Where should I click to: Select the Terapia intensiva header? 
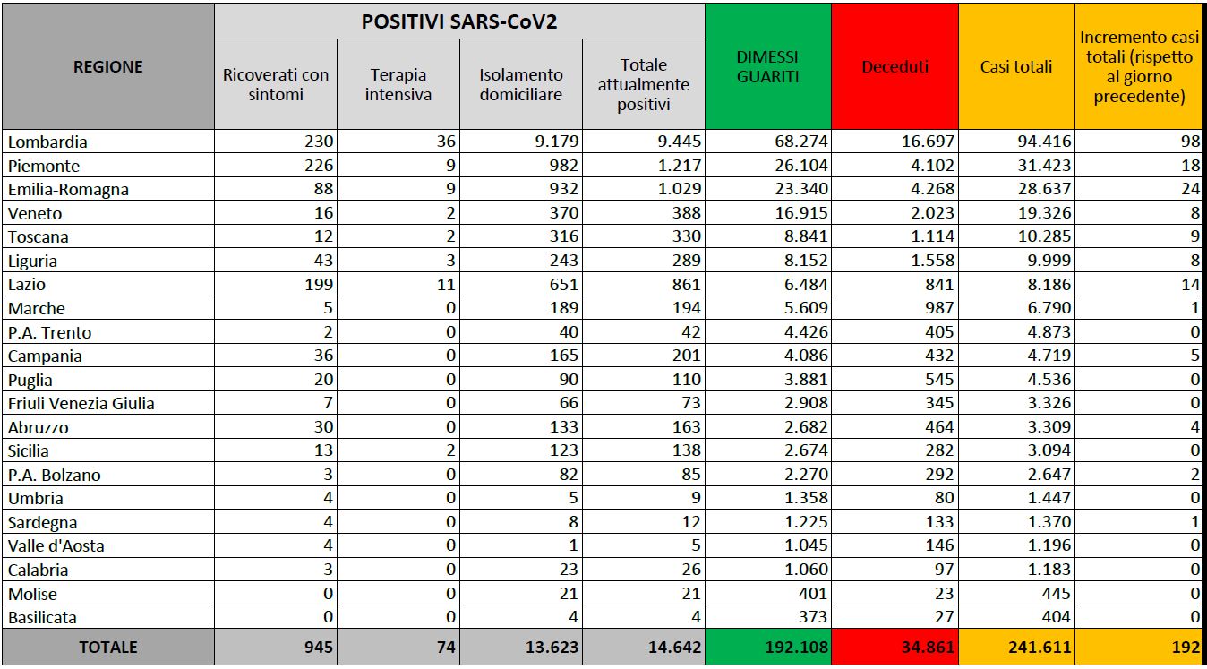pyautogui.click(x=398, y=84)
